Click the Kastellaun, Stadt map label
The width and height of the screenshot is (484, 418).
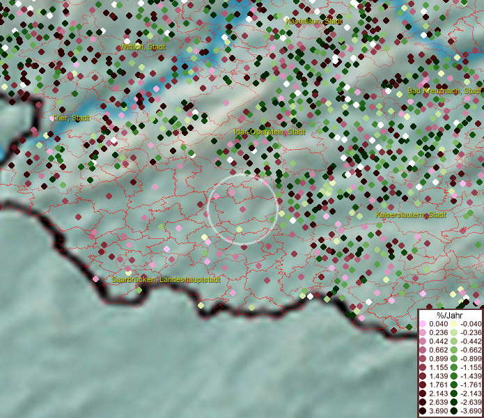[x=314, y=21]
